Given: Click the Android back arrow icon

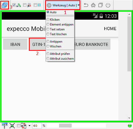Looking at the screenshot, I should click(86, 5).
